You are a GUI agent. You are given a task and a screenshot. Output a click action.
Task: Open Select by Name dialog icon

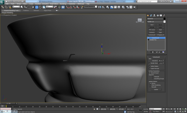pos(25,7)
